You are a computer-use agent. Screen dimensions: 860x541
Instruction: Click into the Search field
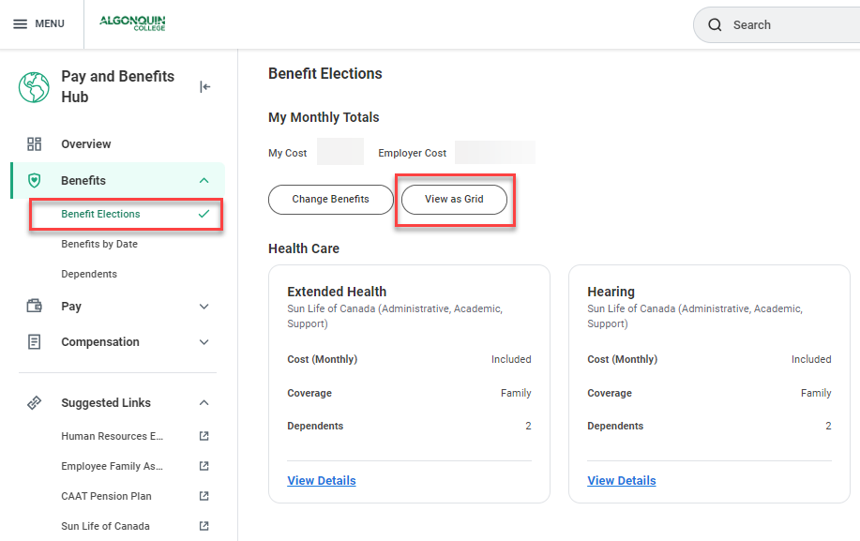point(788,25)
